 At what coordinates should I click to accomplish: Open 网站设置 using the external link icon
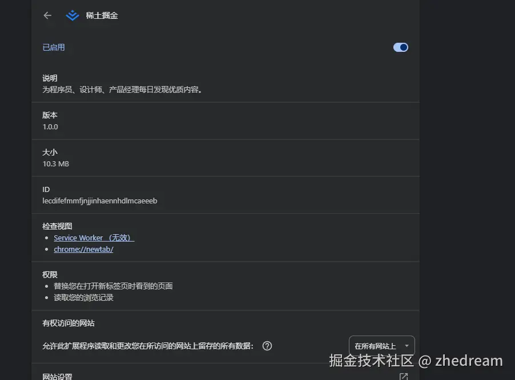[x=404, y=376]
